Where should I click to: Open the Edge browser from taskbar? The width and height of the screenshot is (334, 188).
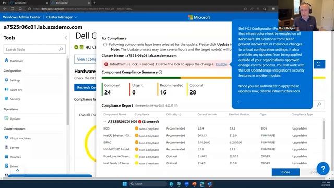click(x=202, y=184)
